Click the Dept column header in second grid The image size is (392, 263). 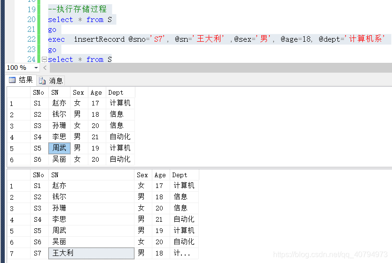tap(185, 175)
